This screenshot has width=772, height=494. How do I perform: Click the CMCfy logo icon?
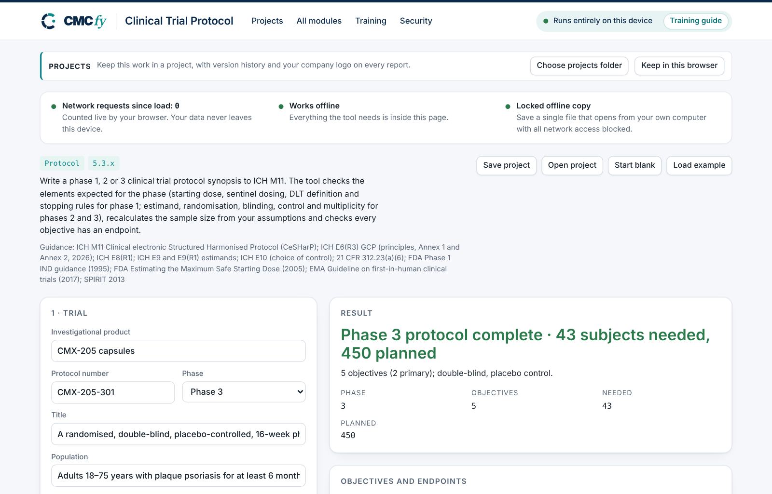point(48,21)
